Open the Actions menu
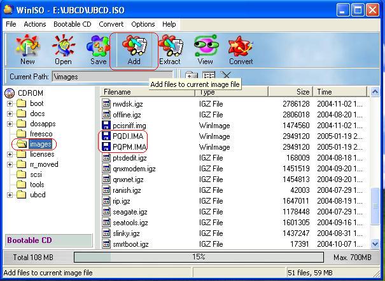The image size is (385, 281). pos(35,24)
